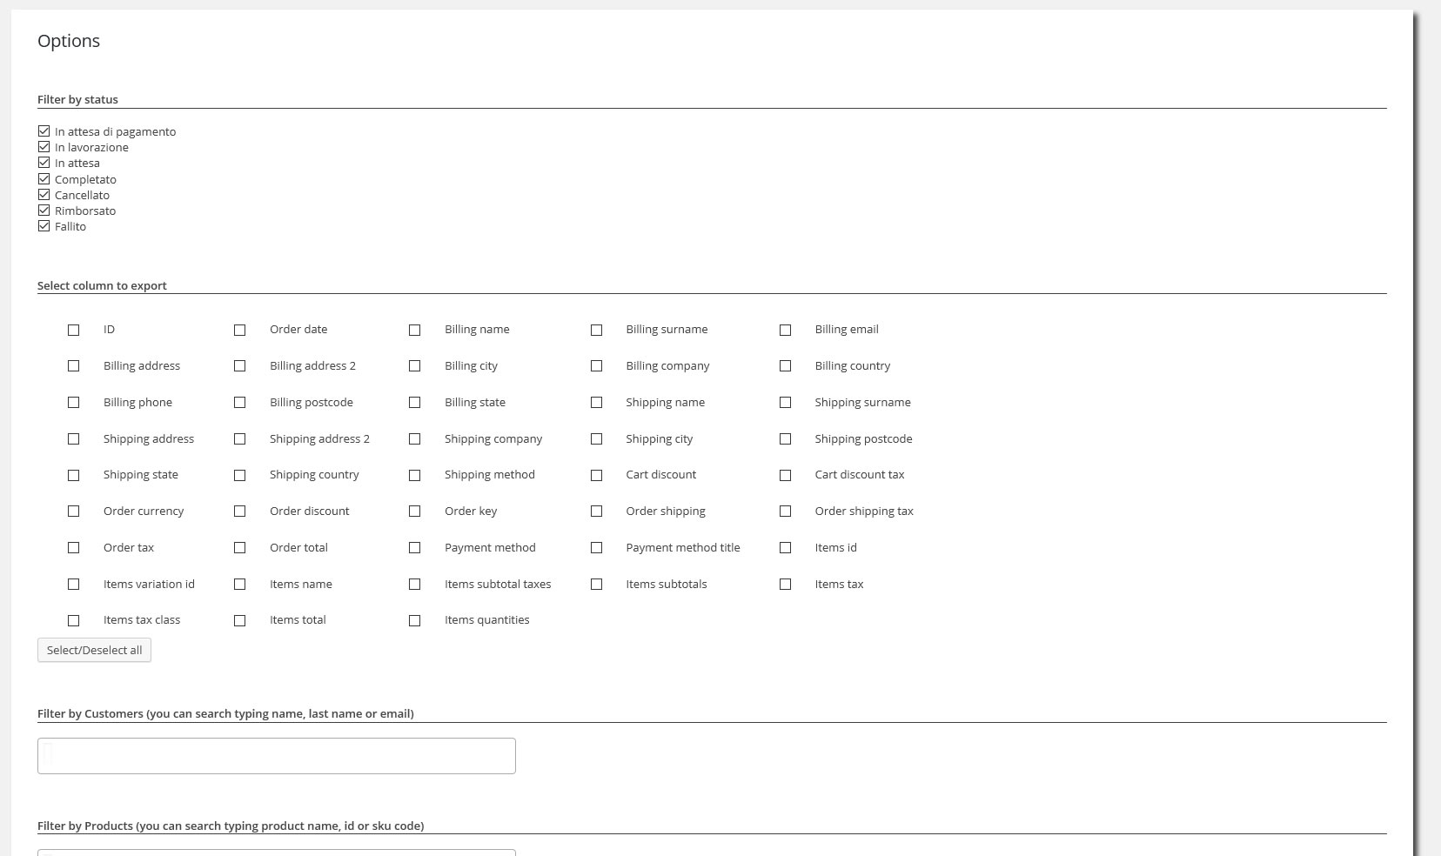Select 'Cart discount tax' checkbox
The width and height of the screenshot is (1441, 856).
tap(786, 475)
